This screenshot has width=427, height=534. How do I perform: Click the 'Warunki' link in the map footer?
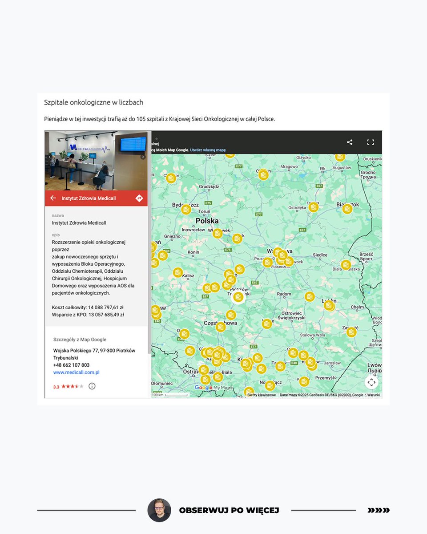click(373, 394)
